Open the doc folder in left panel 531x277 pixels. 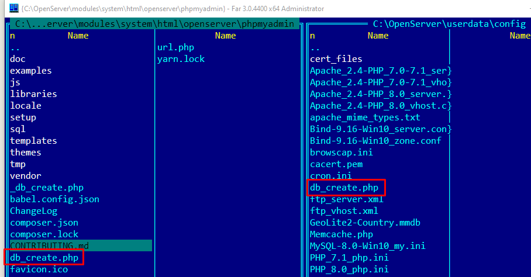click(x=18, y=59)
